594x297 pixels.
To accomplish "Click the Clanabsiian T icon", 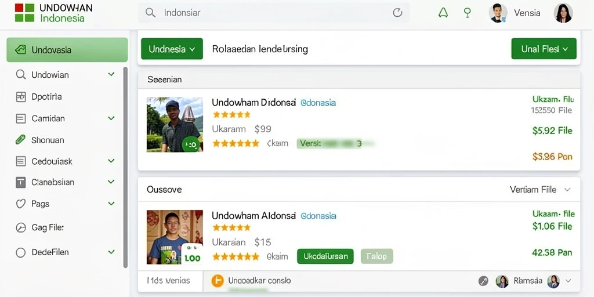I will (x=20, y=182).
